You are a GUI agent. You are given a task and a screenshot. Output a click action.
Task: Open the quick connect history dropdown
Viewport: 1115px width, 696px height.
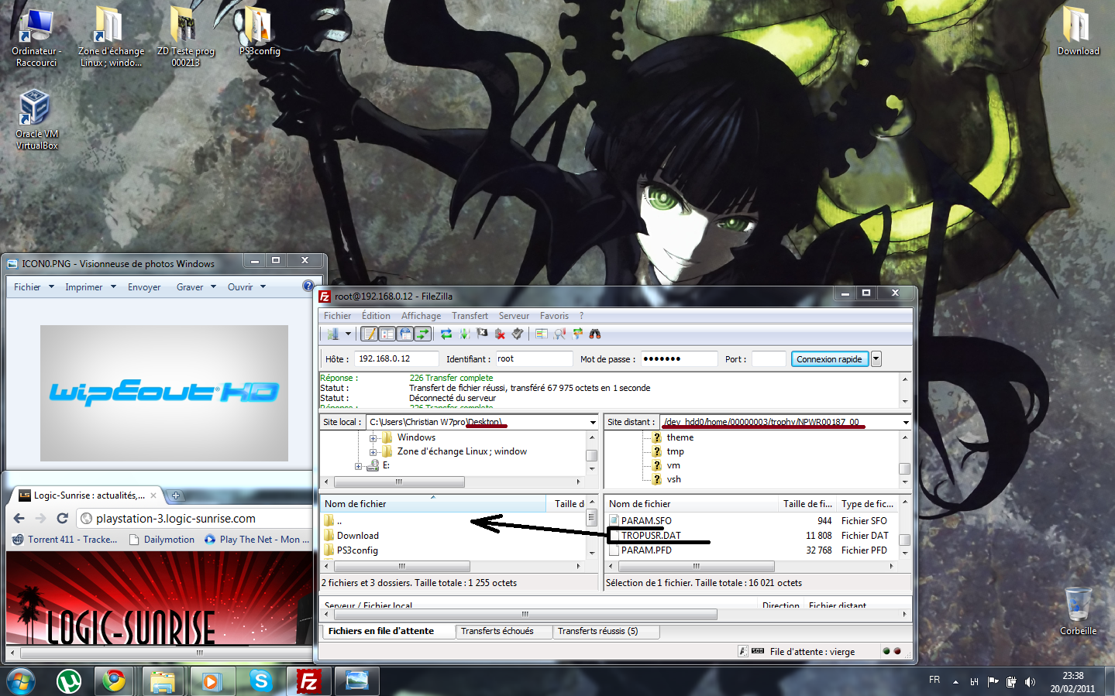tap(876, 359)
